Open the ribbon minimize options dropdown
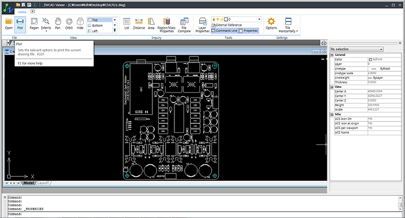 pyautogui.click(x=33, y=11)
